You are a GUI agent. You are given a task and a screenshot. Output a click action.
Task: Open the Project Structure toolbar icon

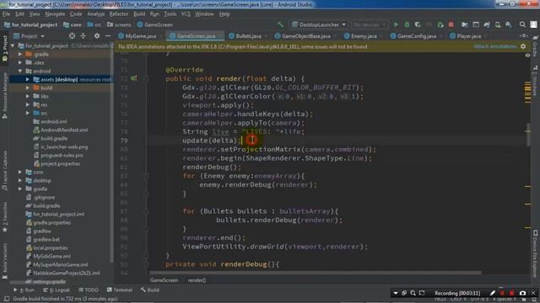(465, 24)
